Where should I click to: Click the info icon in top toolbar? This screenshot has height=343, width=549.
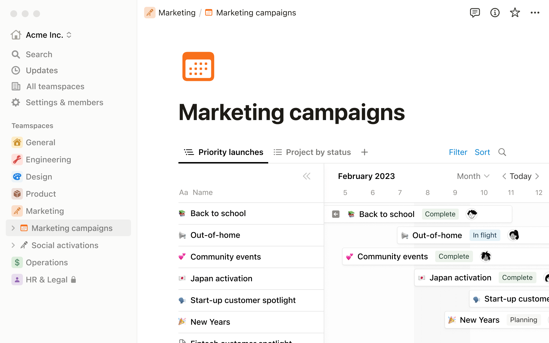coord(495,13)
